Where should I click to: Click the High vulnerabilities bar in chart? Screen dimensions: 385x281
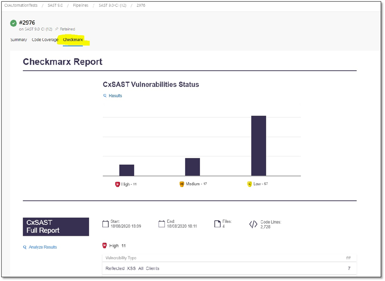(x=127, y=170)
